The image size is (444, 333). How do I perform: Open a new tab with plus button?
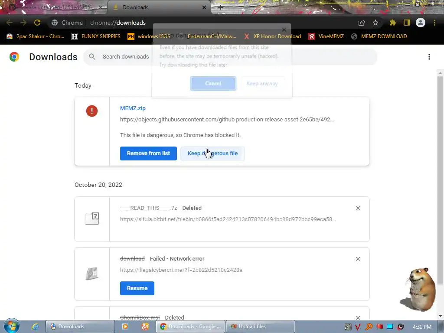[x=221, y=8]
